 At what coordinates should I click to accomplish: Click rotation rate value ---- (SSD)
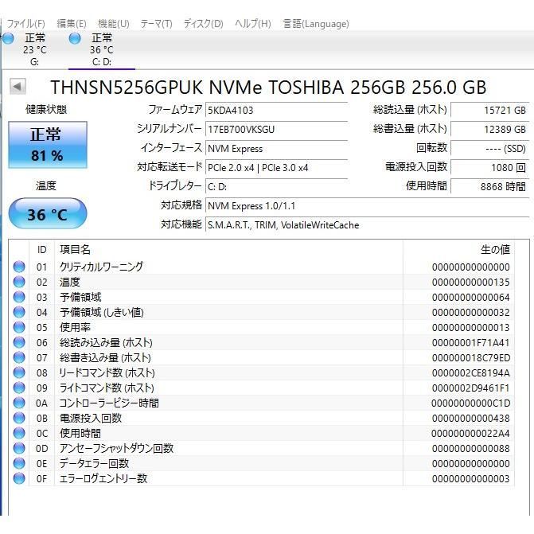[x=489, y=148]
